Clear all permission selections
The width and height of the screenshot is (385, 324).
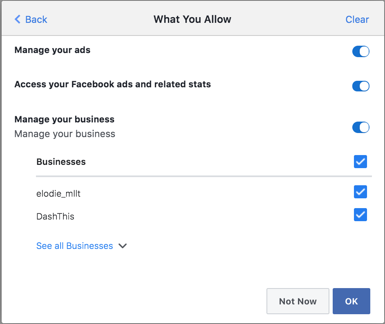click(x=357, y=19)
